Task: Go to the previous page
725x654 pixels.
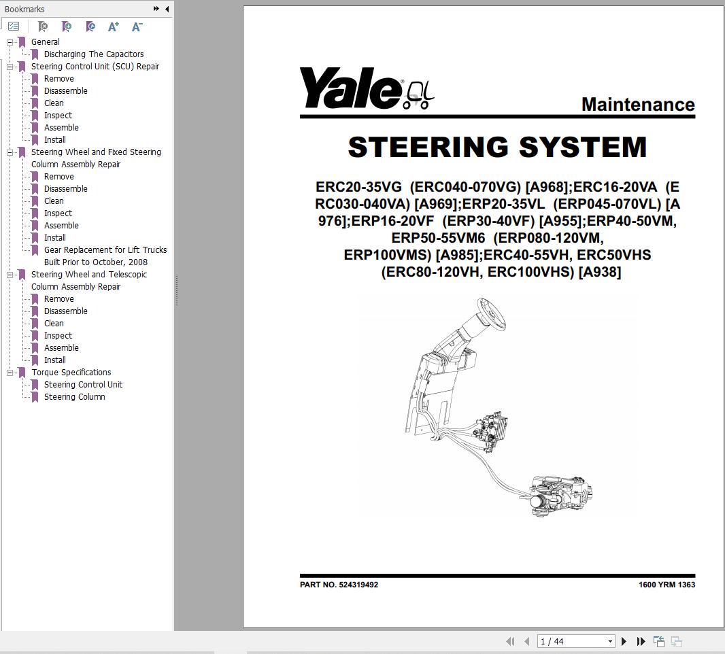Action: pyautogui.click(x=526, y=641)
